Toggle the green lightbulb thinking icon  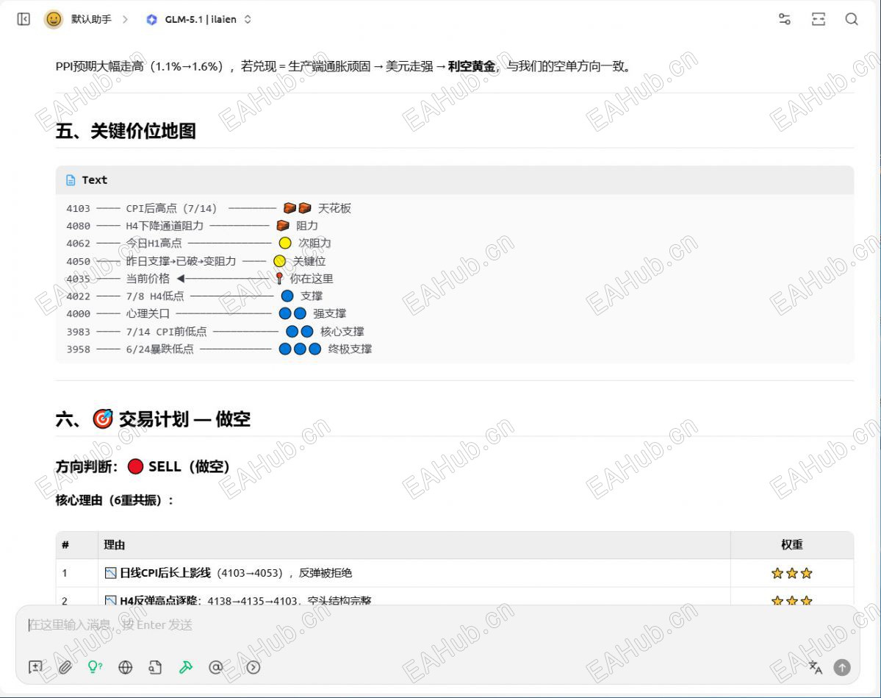[x=95, y=667]
